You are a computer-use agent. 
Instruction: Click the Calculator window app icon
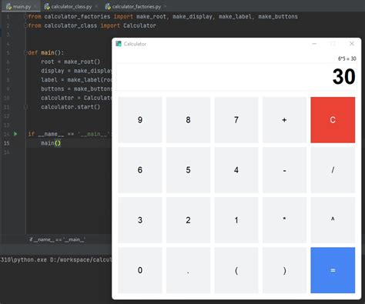point(119,44)
